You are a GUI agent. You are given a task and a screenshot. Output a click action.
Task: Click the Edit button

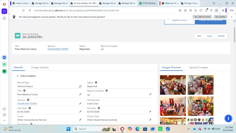click(199, 36)
